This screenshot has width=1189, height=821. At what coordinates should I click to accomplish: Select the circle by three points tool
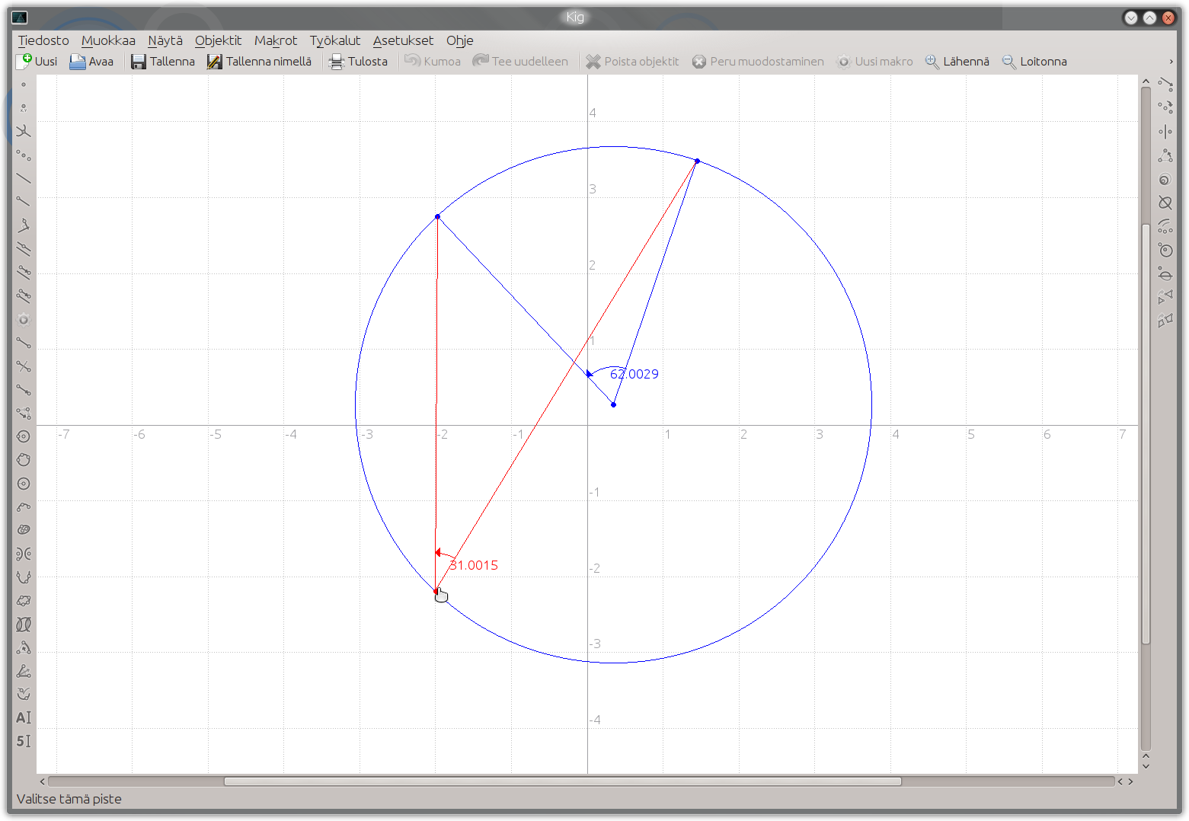point(24,460)
